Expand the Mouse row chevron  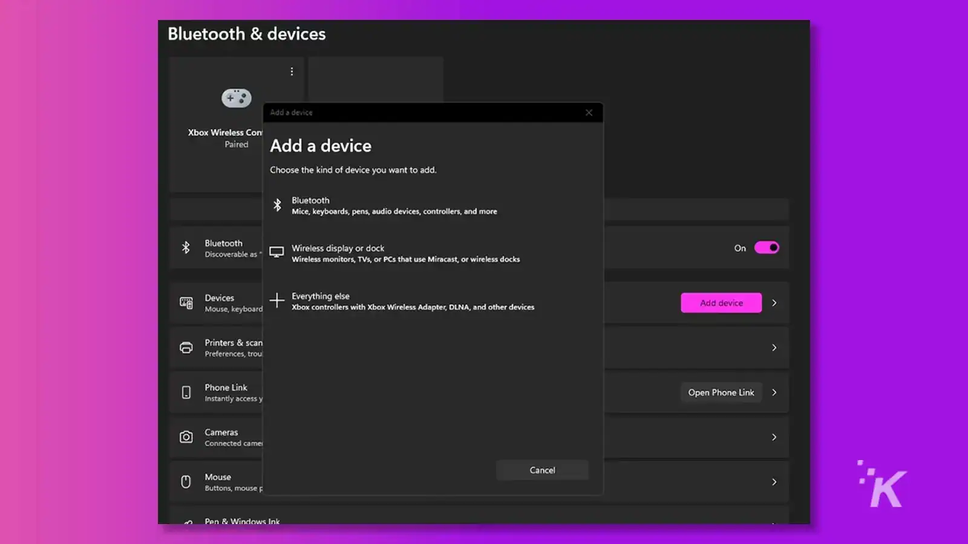[774, 482]
